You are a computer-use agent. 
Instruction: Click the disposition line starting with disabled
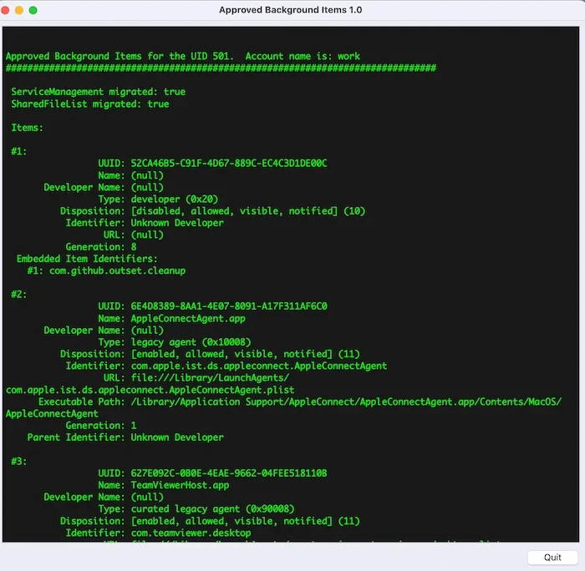[x=212, y=211]
